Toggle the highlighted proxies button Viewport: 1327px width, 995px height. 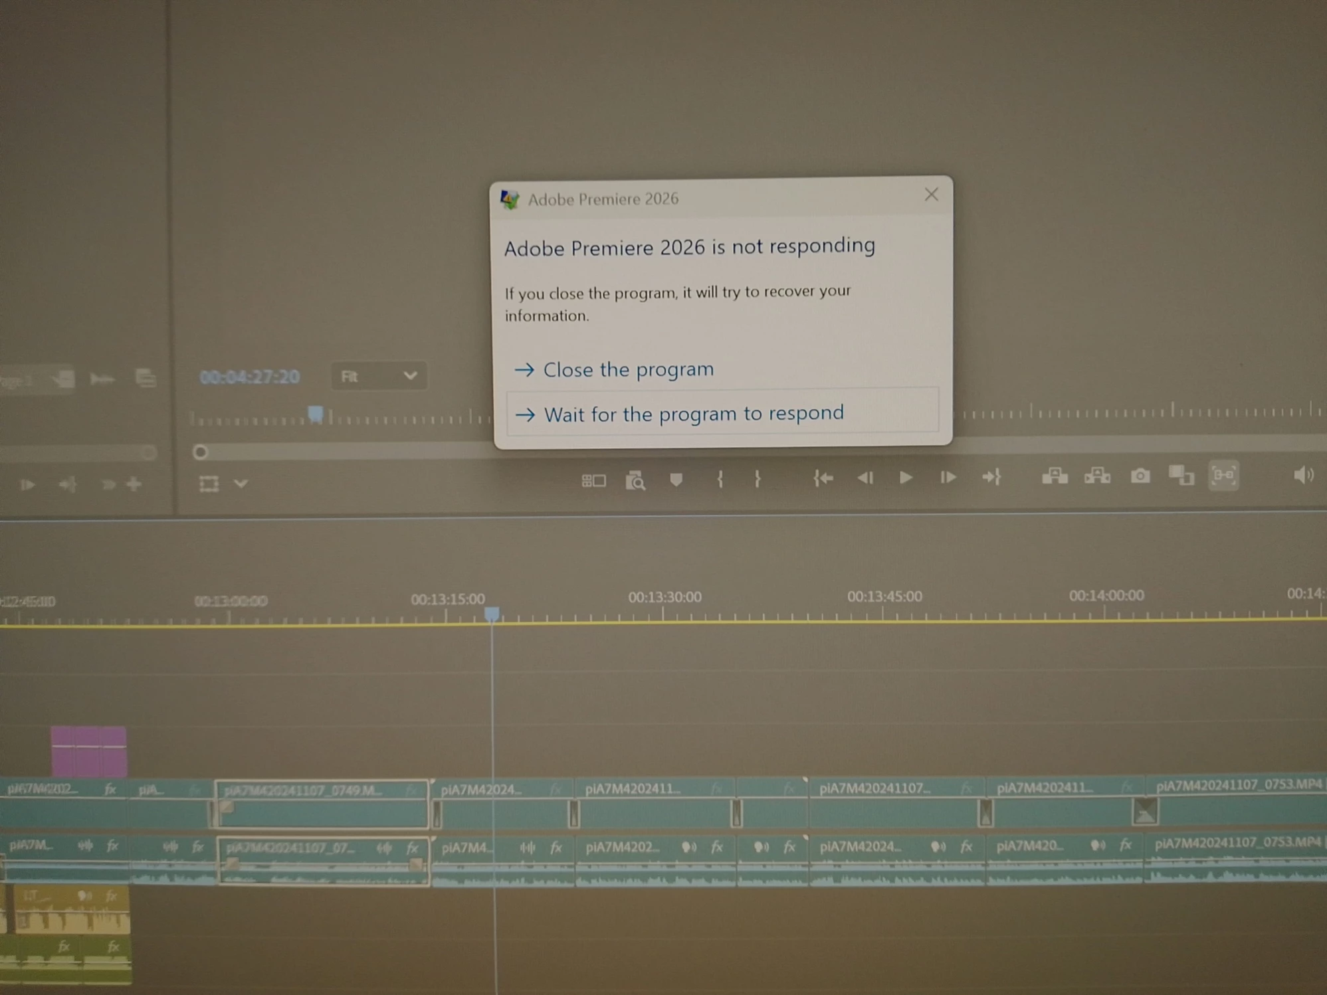pos(1223,475)
